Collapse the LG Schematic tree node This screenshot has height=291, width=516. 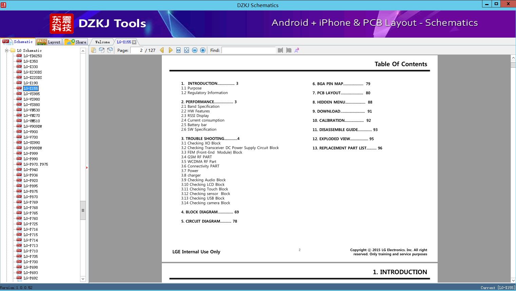[x=6, y=50]
